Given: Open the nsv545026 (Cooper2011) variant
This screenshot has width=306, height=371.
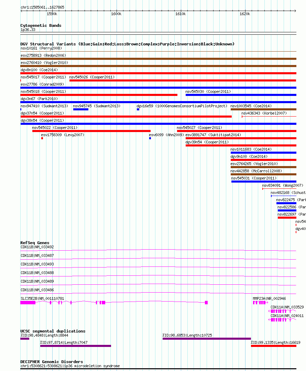Looking at the screenshot, I should pyautogui.click(x=183, y=80).
